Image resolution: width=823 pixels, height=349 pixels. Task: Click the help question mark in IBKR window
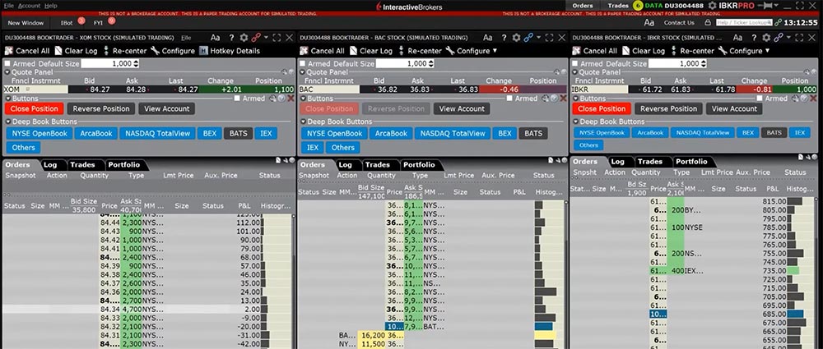click(756, 38)
